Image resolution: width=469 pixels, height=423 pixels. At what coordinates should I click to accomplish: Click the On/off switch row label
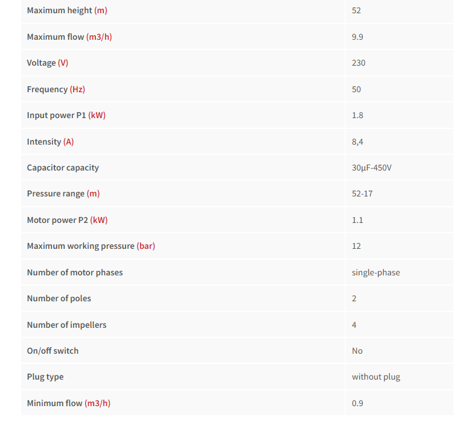pyautogui.click(x=53, y=351)
